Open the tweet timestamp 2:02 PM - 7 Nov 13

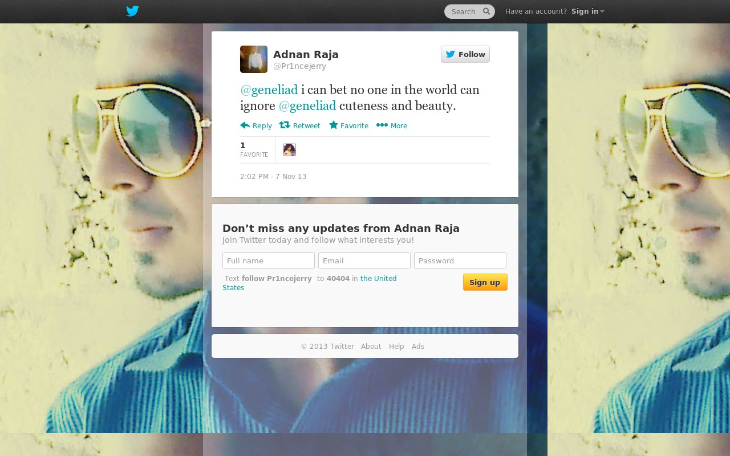pos(273,177)
